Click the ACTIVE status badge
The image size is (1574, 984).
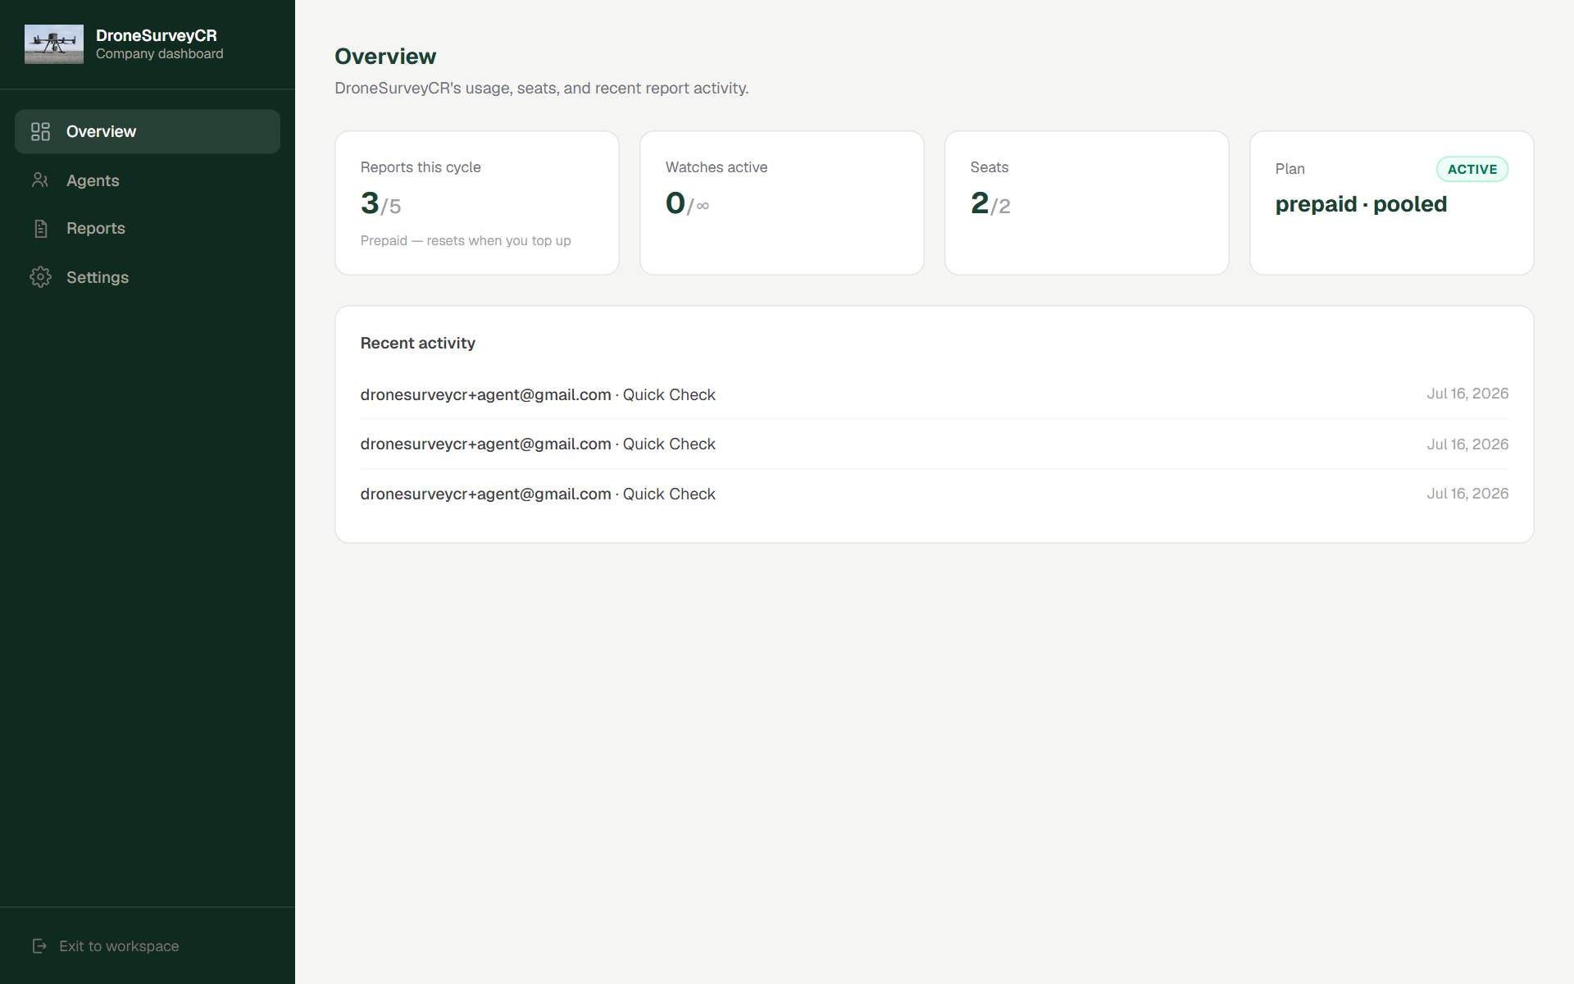point(1472,169)
